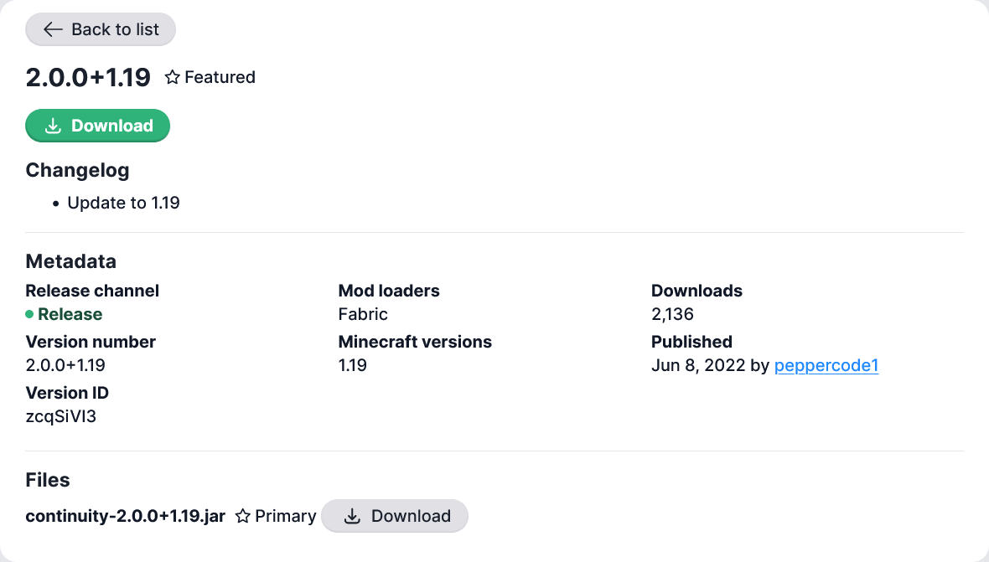989x562 pixels.
Task: Click the 'Update to 1.19' changelog entry
Action: tap(123, 203)
